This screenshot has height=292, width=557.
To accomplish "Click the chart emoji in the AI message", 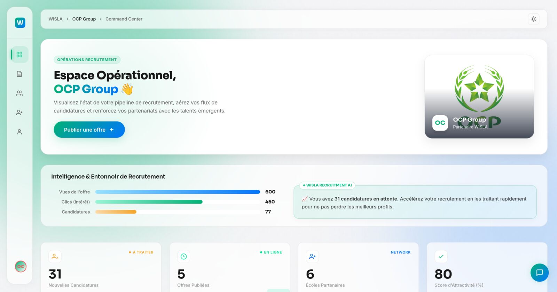I will (305, 199).
